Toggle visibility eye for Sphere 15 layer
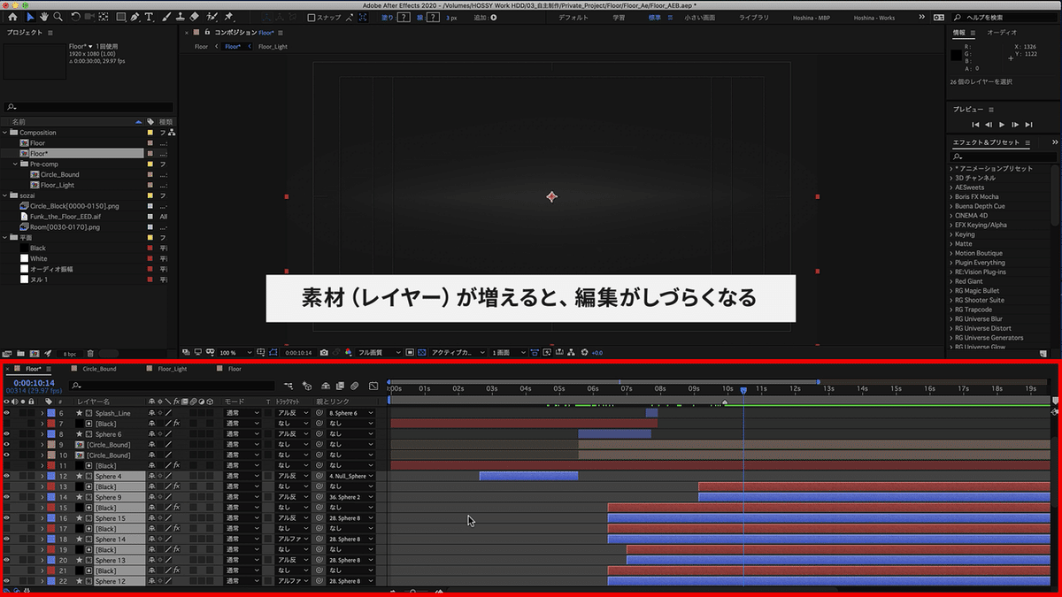The image size is (1062, 597). [7, 518]
